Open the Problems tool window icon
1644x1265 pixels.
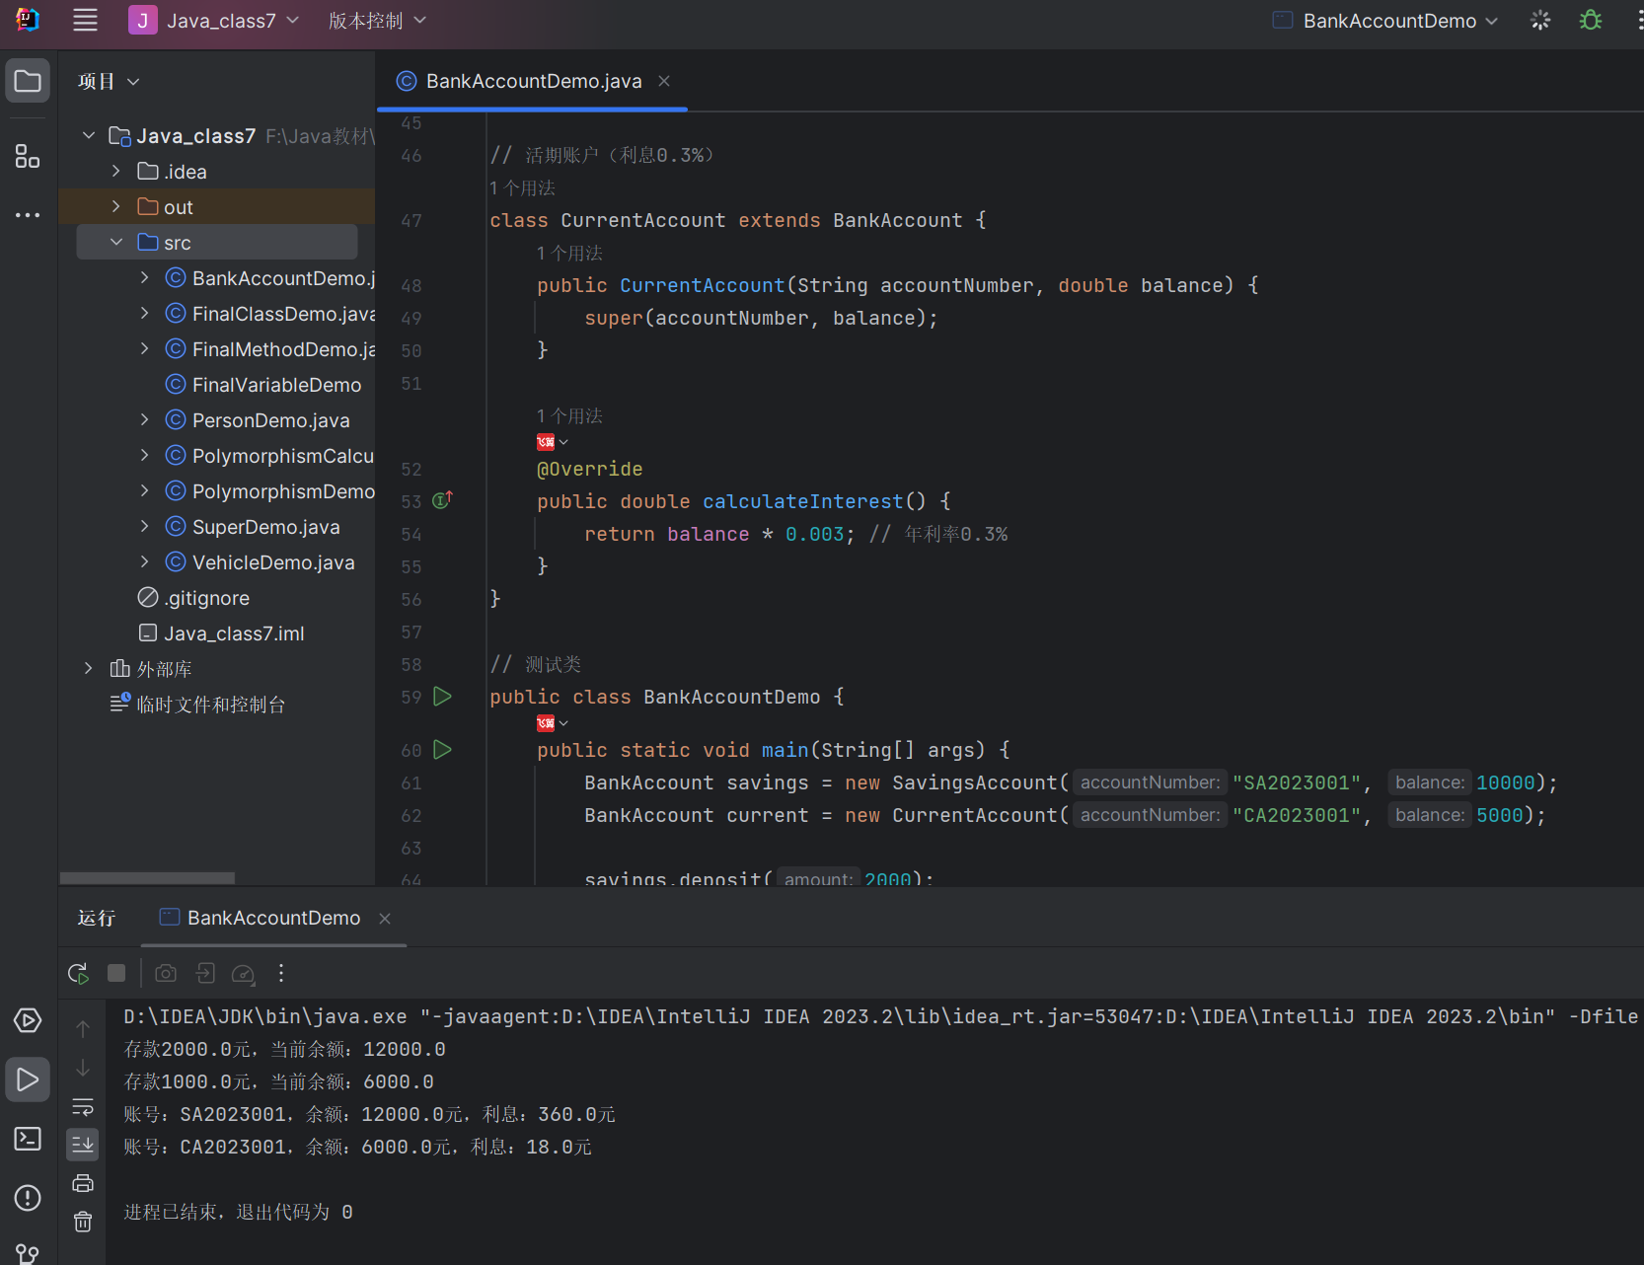(x=28, y=1198)
